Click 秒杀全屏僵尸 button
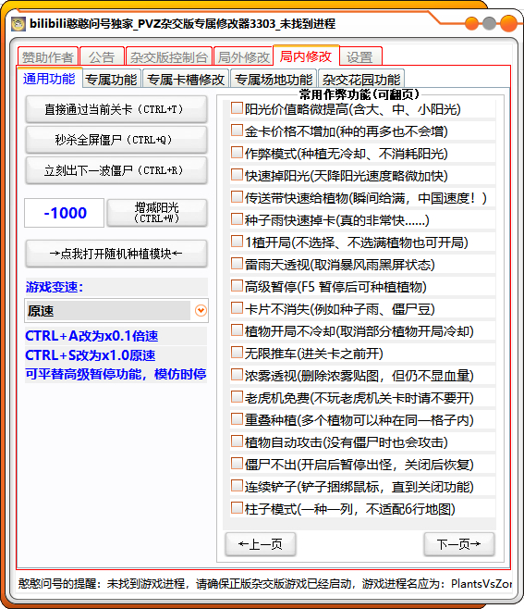 click(x=116, y=140)
